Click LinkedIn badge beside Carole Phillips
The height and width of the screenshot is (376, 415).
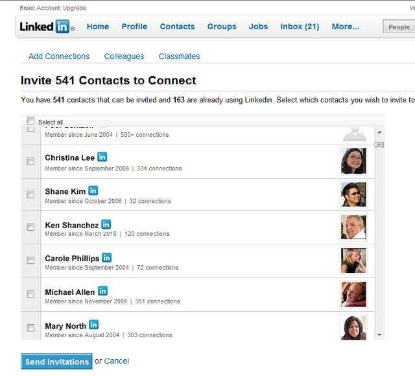[107, 257]
